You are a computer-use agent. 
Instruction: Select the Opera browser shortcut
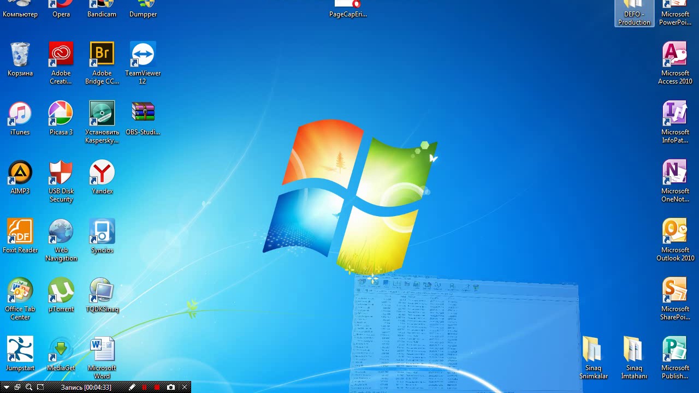61,9
